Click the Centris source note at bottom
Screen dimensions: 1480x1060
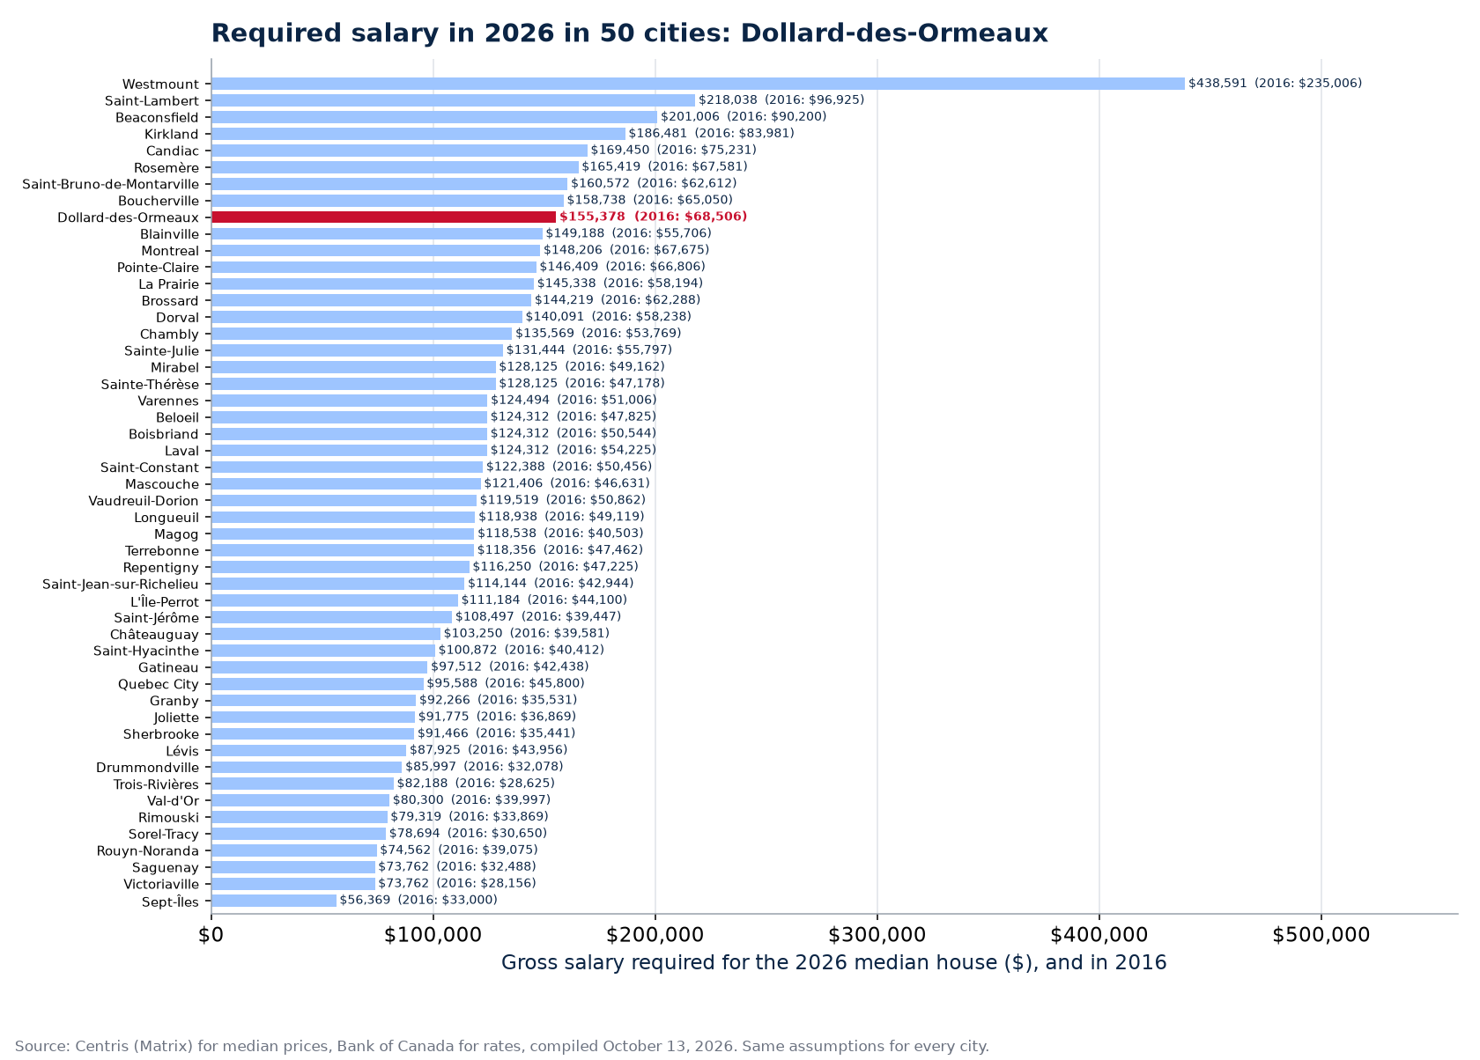click(x=502, y=1047)
